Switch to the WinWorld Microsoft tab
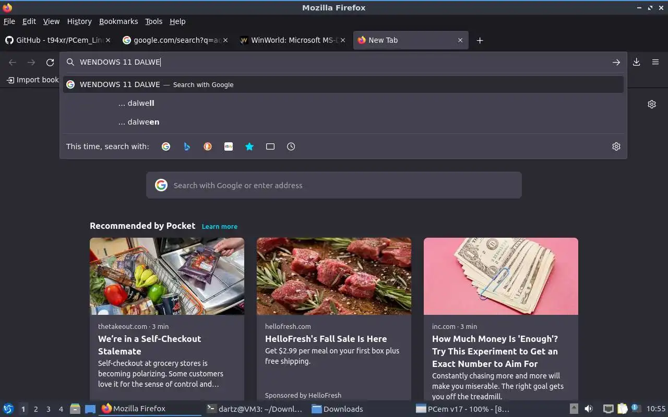The width and height of the screenshot is (668, 417). (x=292, y=40)
